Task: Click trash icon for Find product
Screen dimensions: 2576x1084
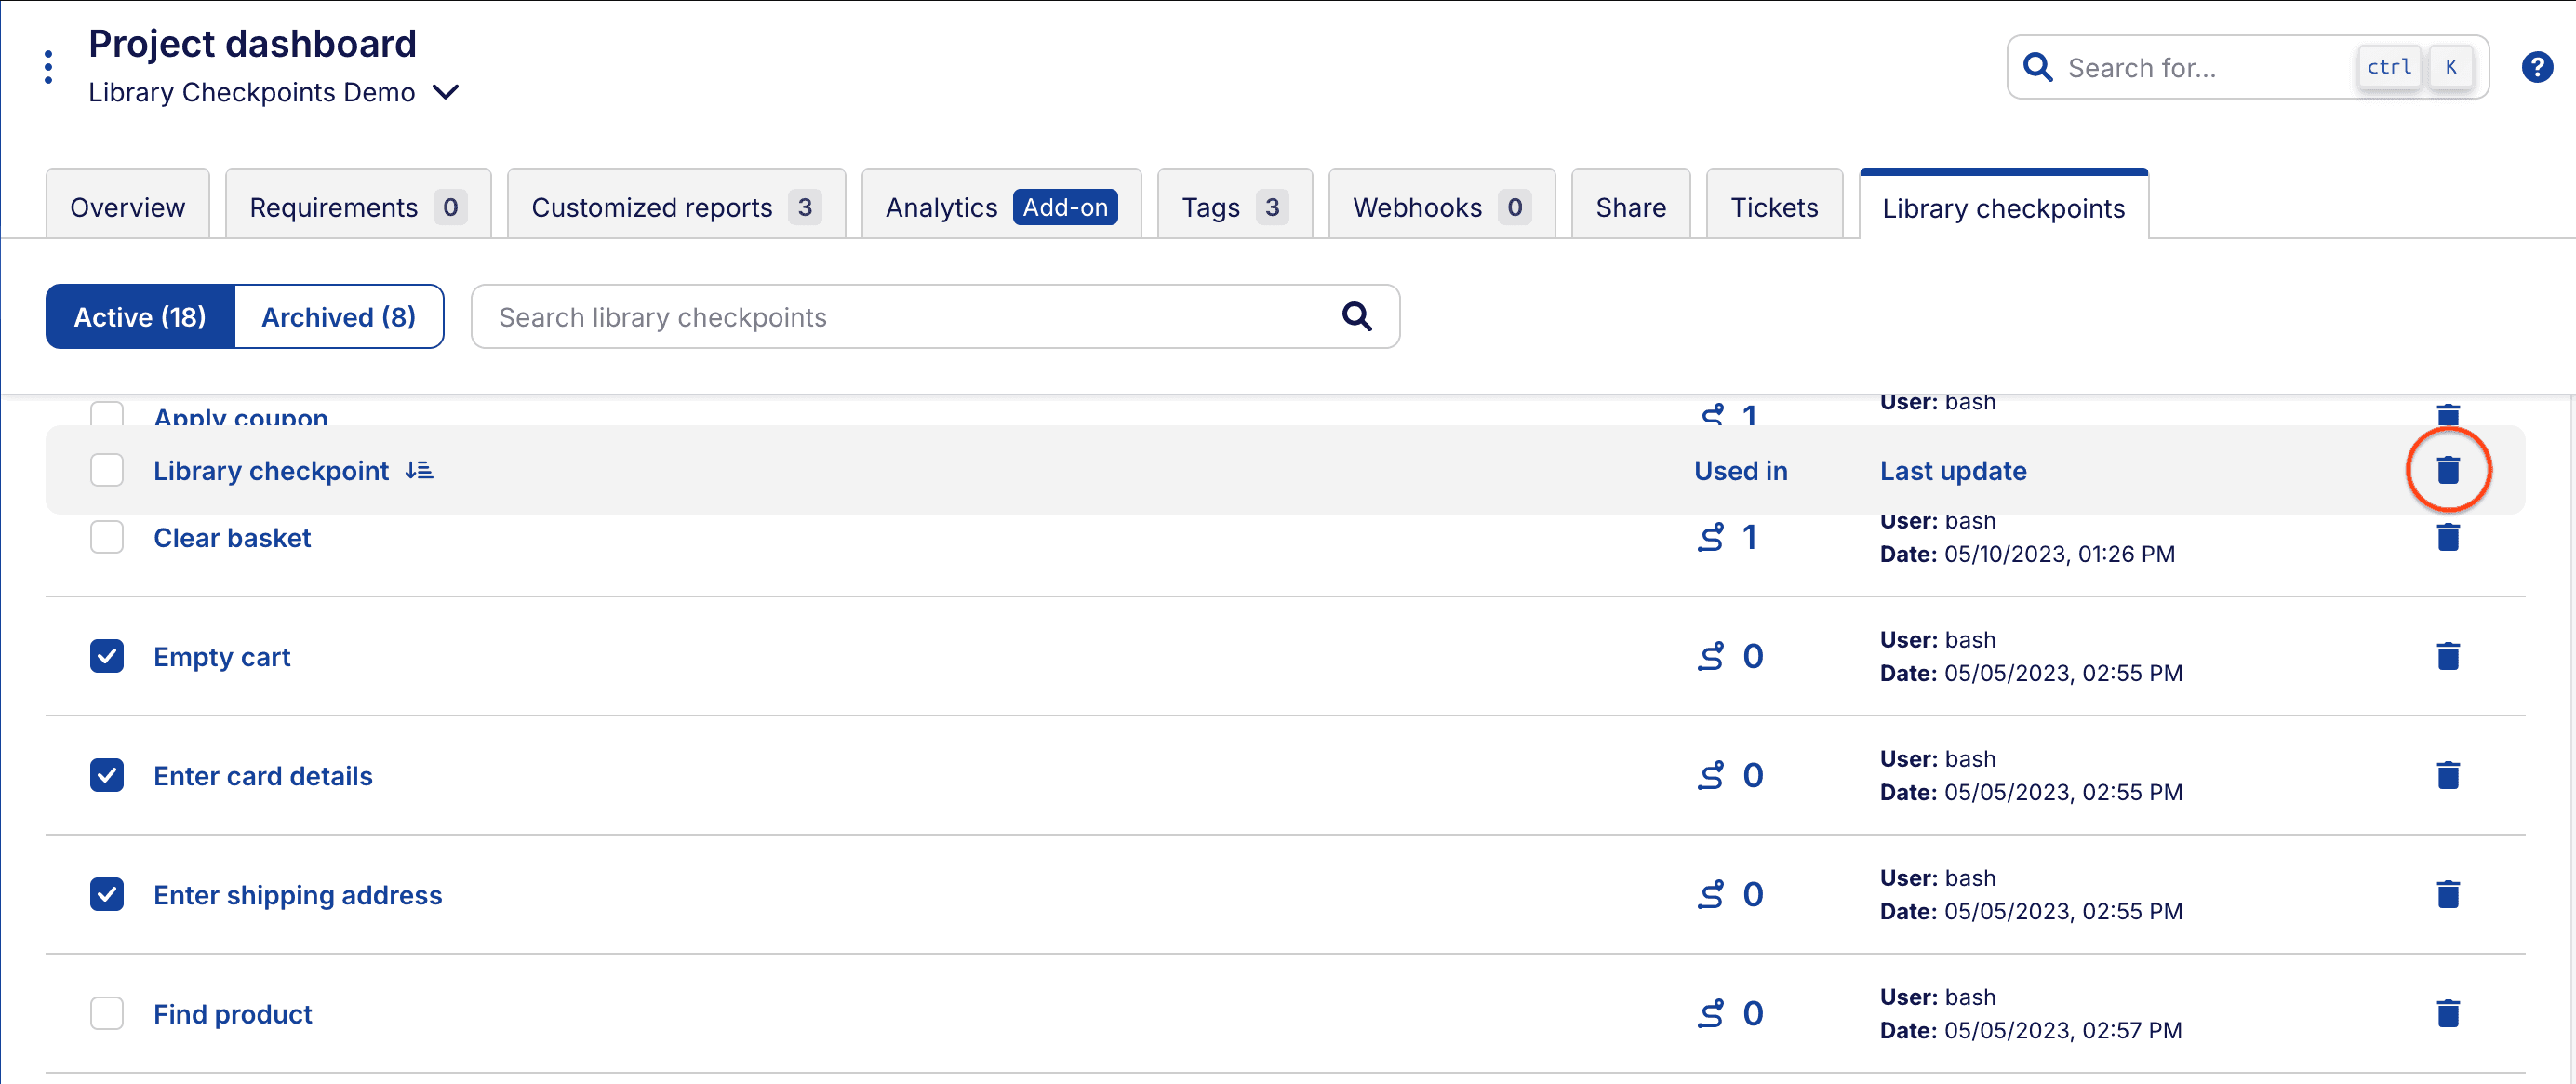Action: 2447,1013
